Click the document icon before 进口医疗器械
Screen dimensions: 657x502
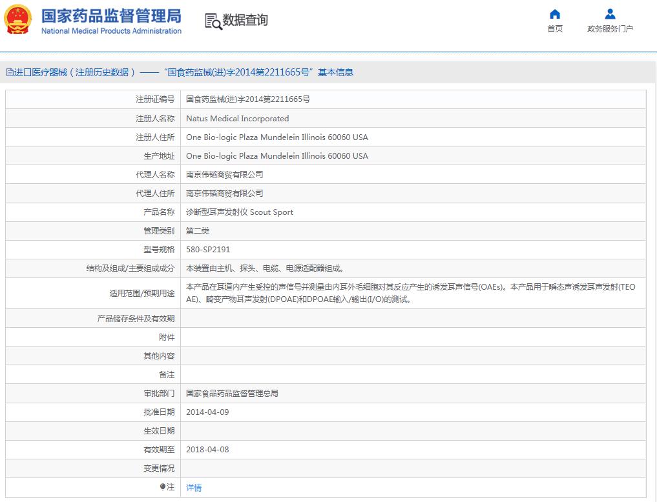(x=9, y=73)
